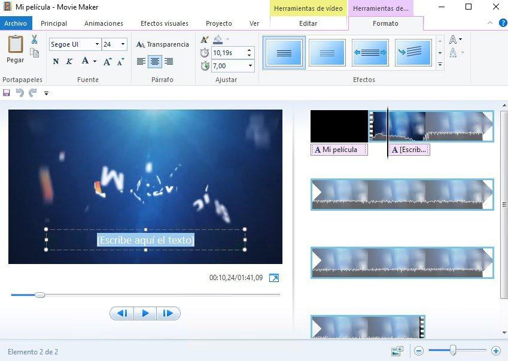The height and width of the screenshot is (361, 508).
Task: Increase font size with grow font icon
Action: (x=107, y=61)
